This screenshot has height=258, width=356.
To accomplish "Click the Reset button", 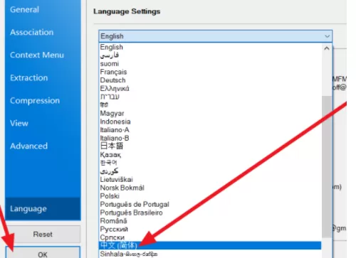I will tap(43, 234).
